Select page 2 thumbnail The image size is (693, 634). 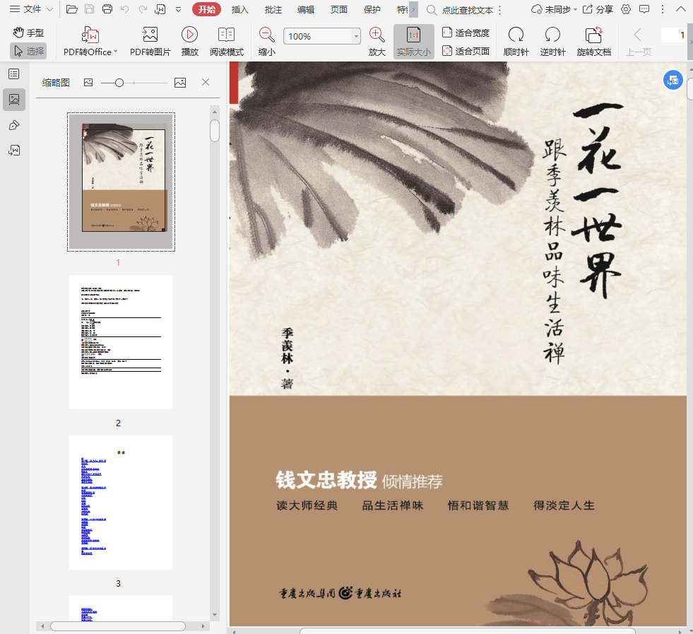click(x=121, y=342)
